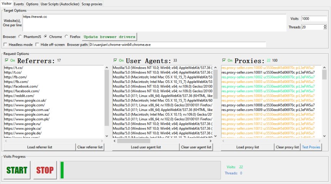Click the Test Proxies link

(311, 147)
